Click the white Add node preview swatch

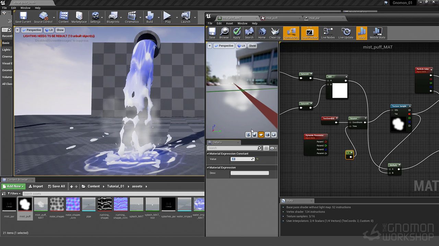coord(340,91)
